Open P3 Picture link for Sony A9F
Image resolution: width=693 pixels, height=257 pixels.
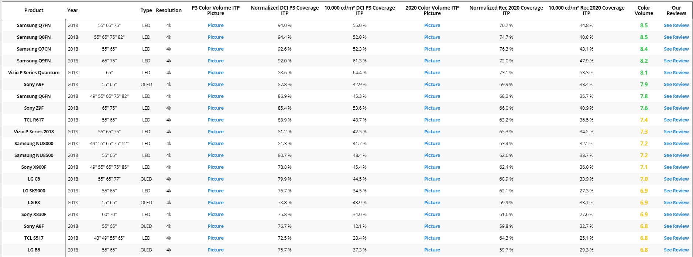(x=215, y=85)
